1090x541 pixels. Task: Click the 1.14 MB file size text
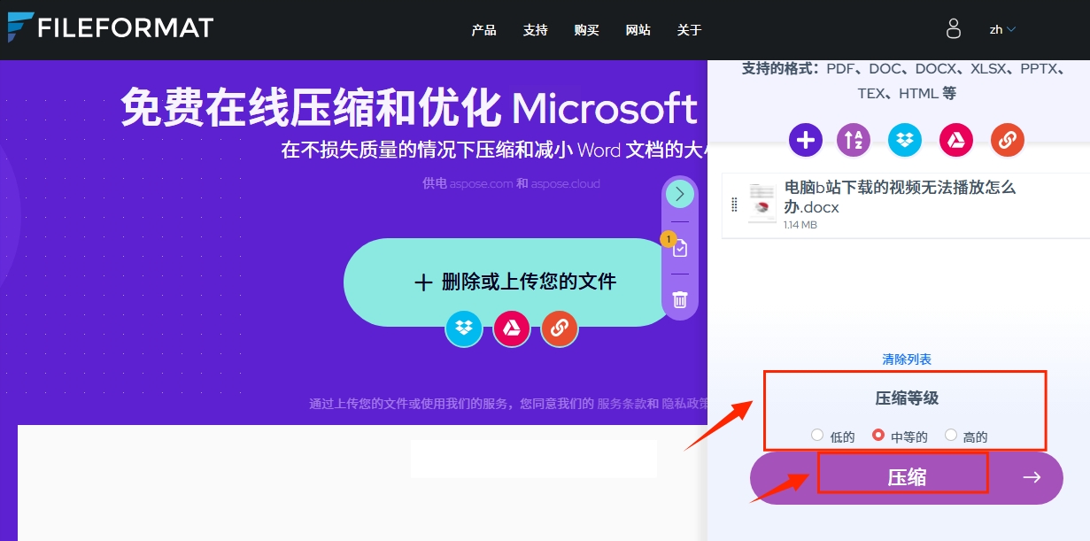[x=800, y=225]
